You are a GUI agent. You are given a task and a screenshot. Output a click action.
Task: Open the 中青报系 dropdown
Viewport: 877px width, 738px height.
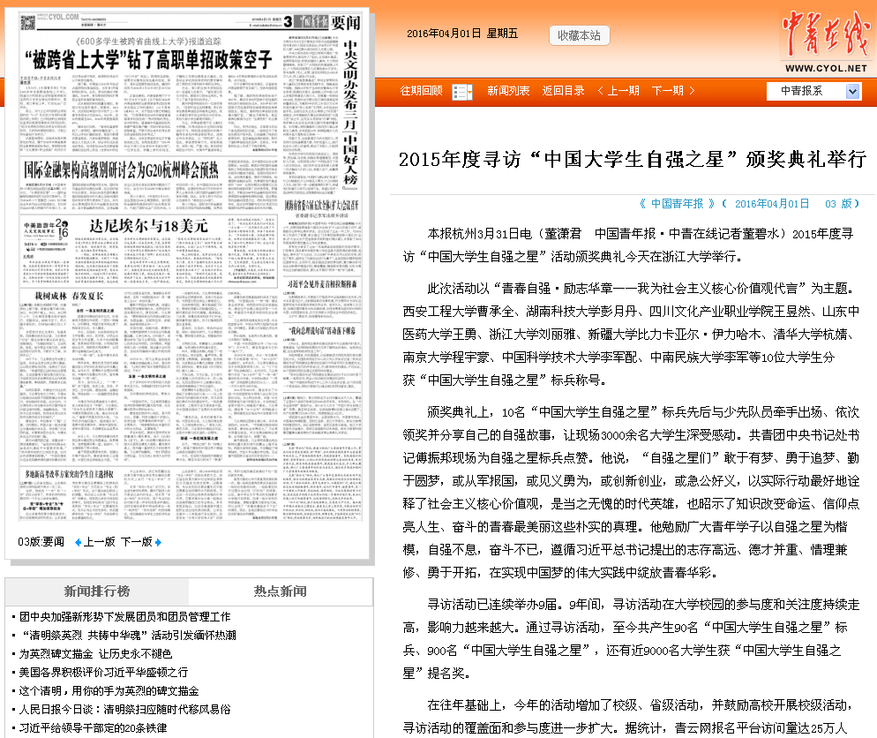[813, 91]
